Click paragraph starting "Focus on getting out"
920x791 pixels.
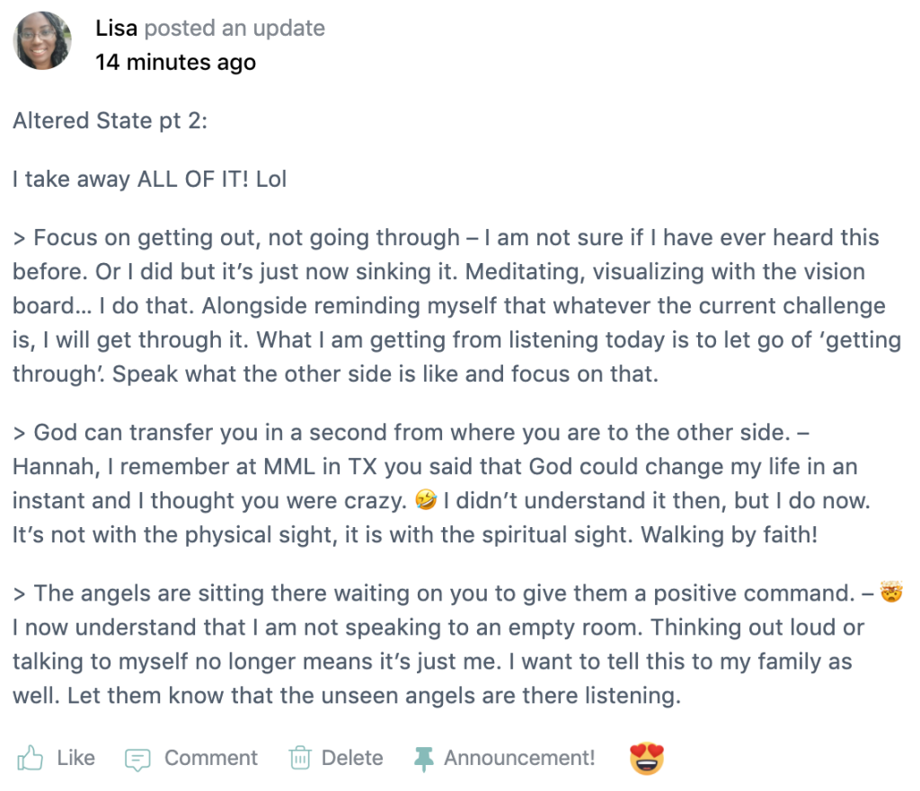pos(449,305)
